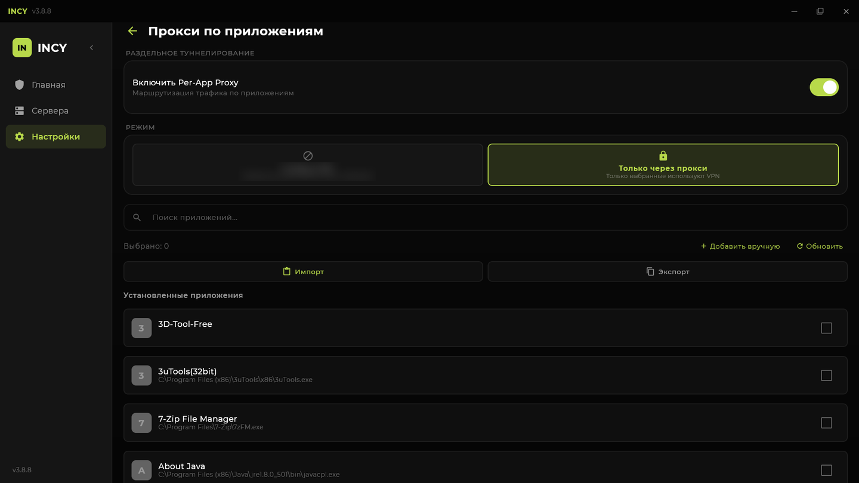This screenshot has height=483, width=859.
Task: Maximize the INCY window
Action: (820, 11)
